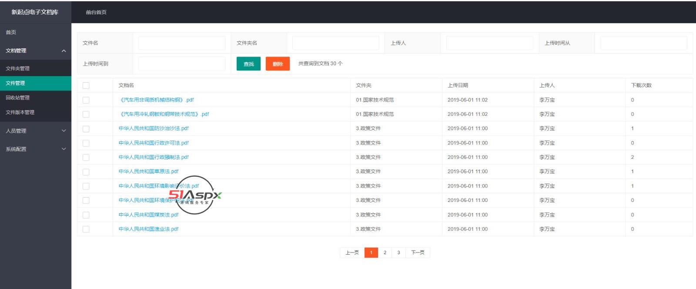Click the 上传人 column header
Screen dimensions: 696x289
(547, 85)
